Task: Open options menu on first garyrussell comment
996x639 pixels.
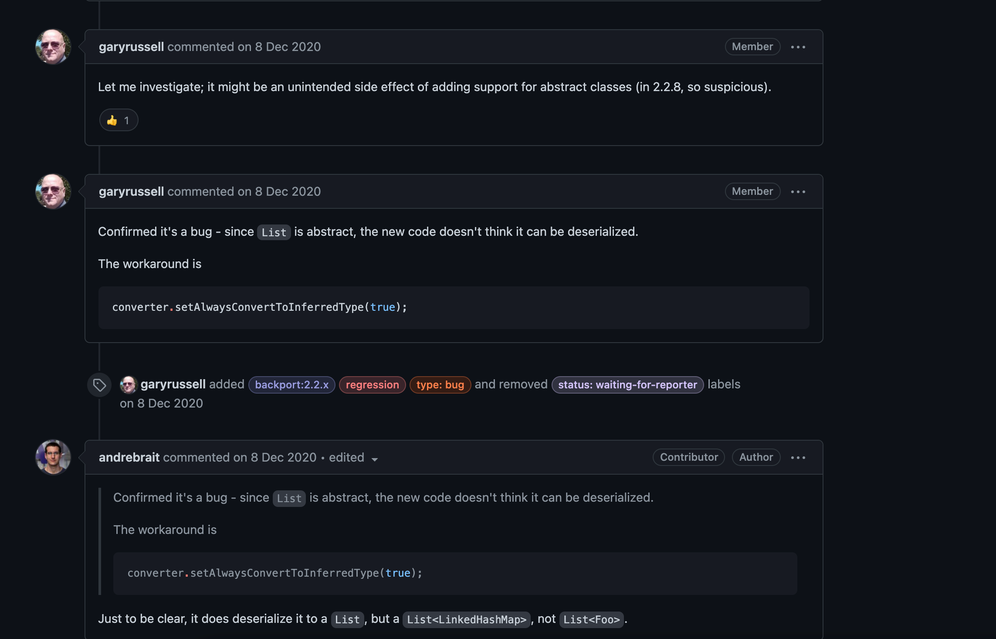Action: point(798,47)
